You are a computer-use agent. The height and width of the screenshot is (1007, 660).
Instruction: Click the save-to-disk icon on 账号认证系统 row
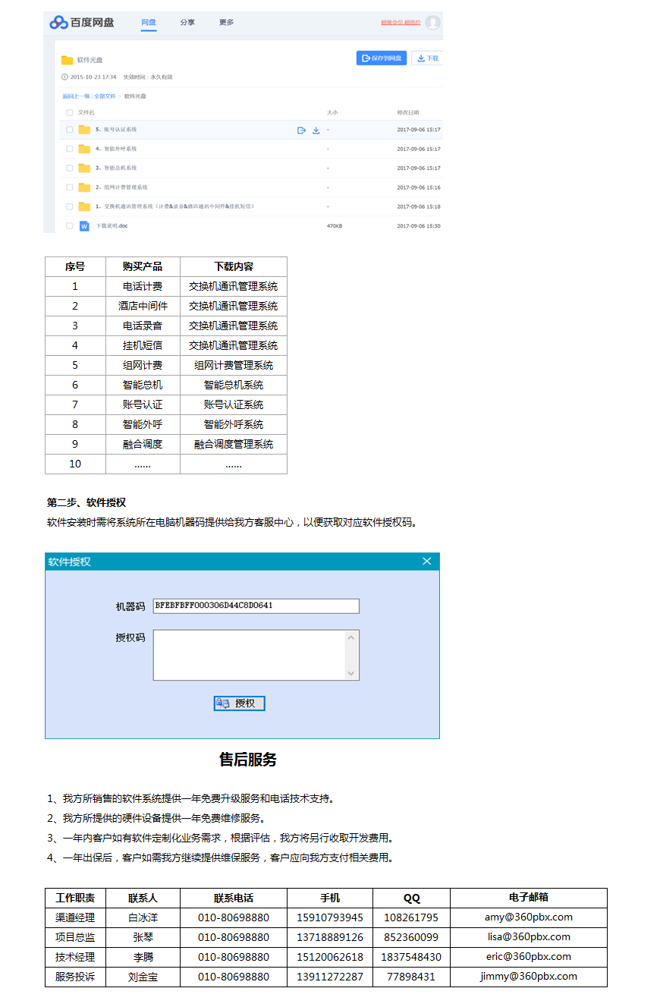click(301, 131)
